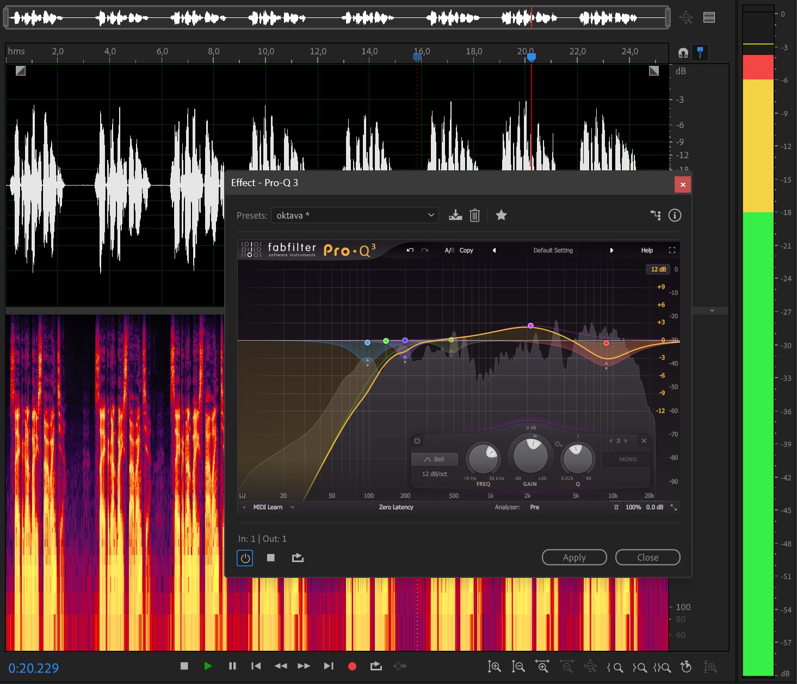Apply the Pro-Q 3 effect

(x=574, y=557)
